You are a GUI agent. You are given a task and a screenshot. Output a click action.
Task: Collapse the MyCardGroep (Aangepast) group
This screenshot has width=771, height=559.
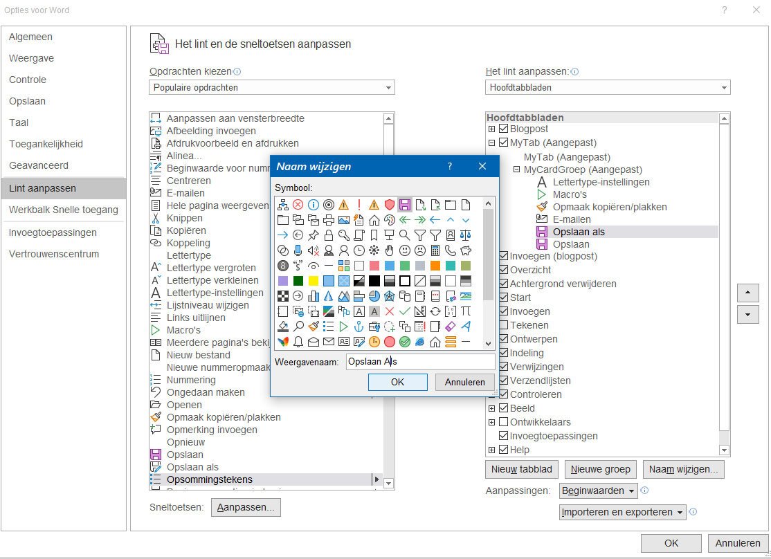tap(516, 169)
